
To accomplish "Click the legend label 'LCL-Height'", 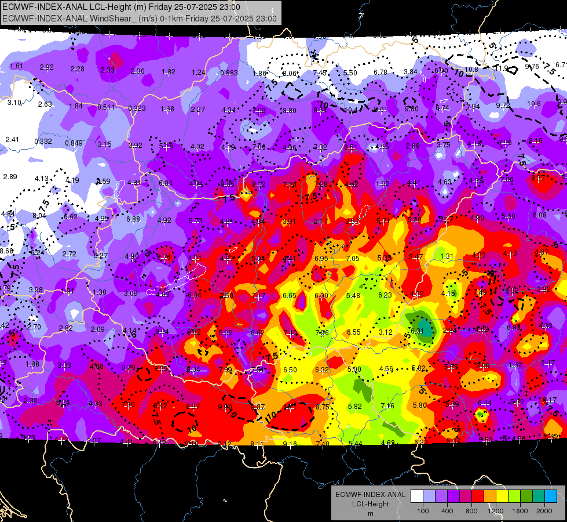I will [x=370, y=504].
